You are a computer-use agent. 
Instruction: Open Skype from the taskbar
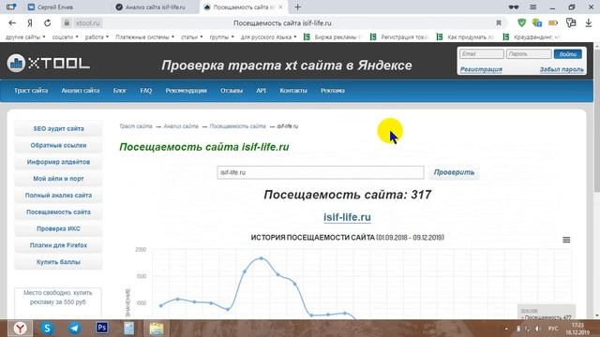coord(47,328)
